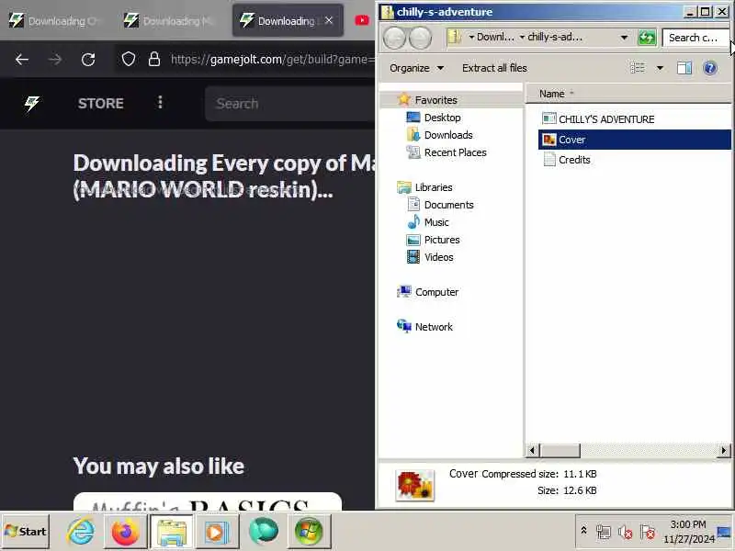Open Recent Places in navigation pane
735x551 pixels.
click(447, 152)
